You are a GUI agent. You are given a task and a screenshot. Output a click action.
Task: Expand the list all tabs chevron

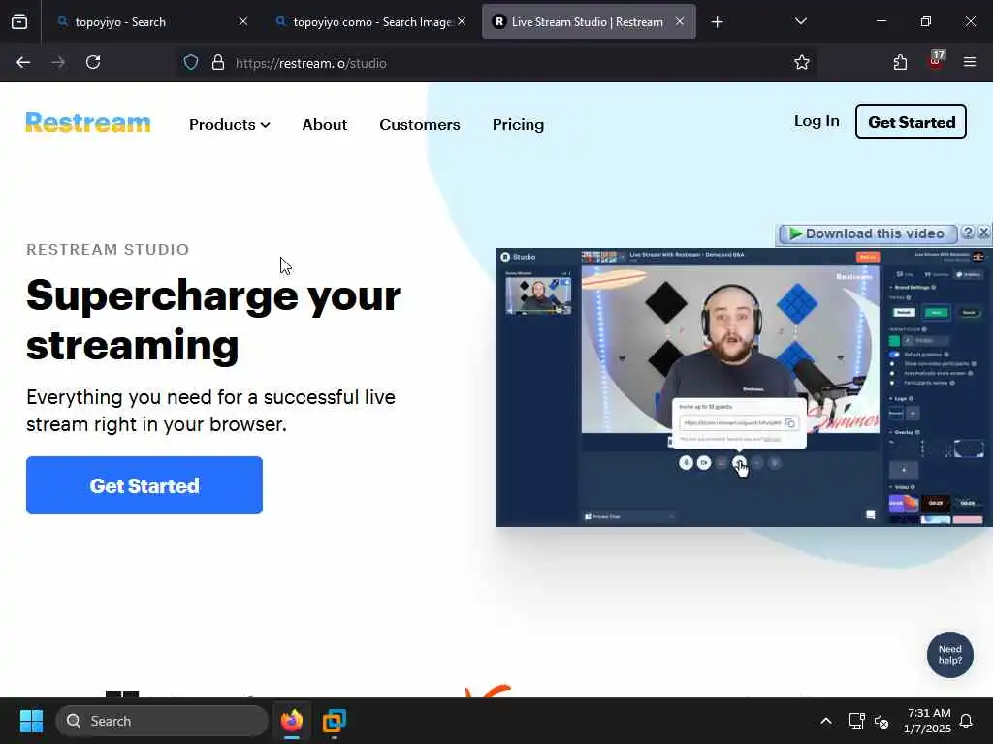point(801,21)
